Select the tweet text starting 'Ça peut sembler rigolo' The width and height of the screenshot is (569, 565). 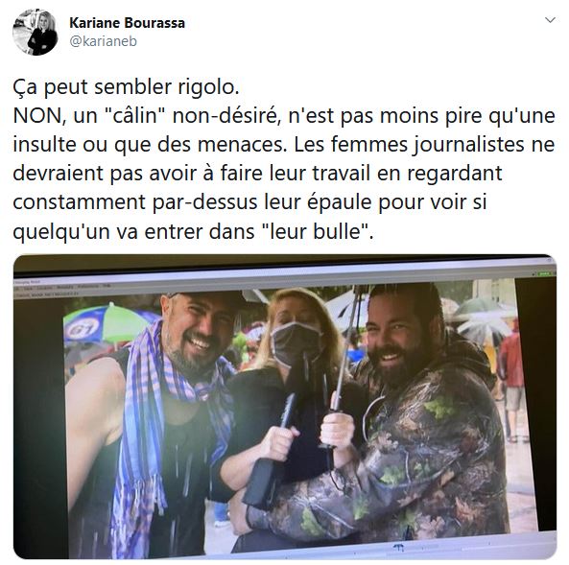point(284,158)
